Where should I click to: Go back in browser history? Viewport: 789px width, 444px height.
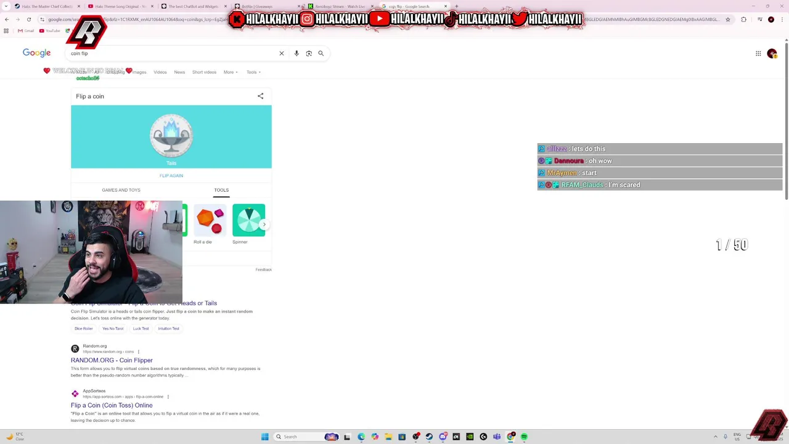point(7,19)
